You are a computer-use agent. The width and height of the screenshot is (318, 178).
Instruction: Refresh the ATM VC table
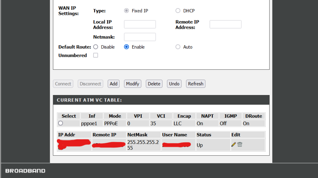196,84
